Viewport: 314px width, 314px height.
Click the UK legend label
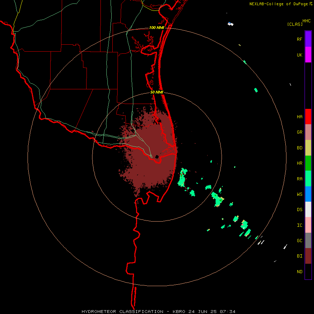point(299,55)
